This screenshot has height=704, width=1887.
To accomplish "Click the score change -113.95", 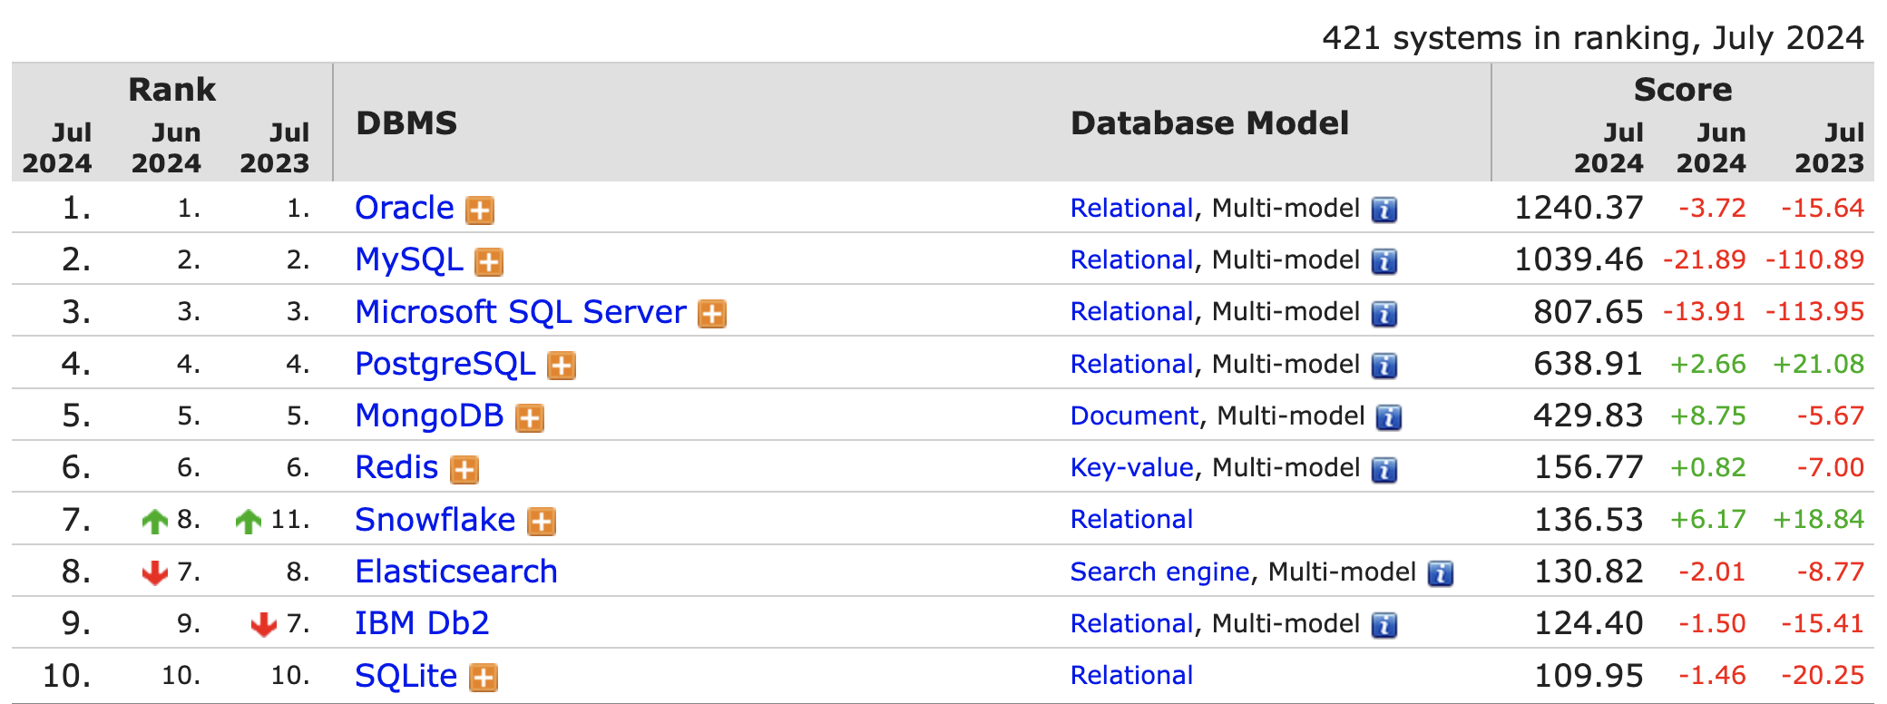I will coord(1814,312).
